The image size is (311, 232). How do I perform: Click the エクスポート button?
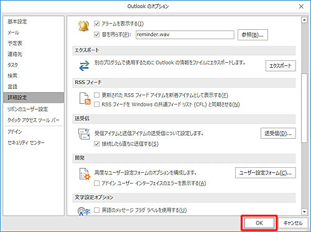coord(281,66)
